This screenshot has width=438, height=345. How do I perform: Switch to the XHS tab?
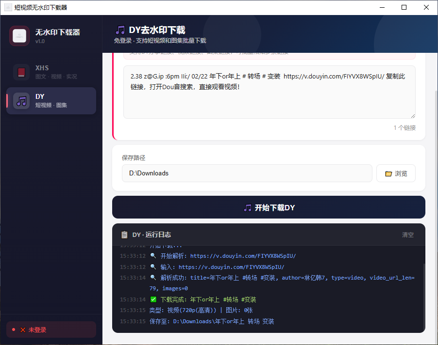pos(51,72)
